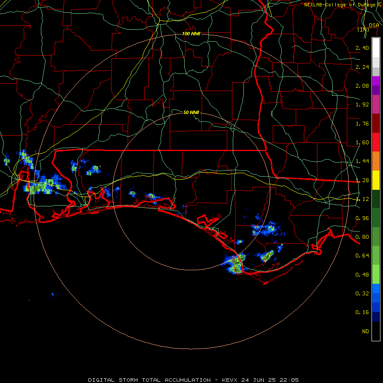
Task: Click the 1.76 legend value
Action: (362, 123)
